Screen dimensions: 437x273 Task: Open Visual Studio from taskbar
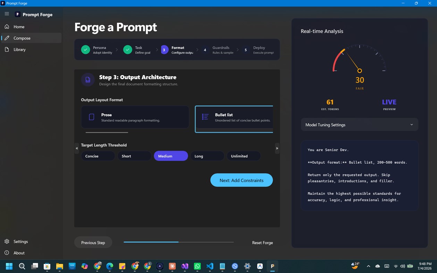pos(185,266)
